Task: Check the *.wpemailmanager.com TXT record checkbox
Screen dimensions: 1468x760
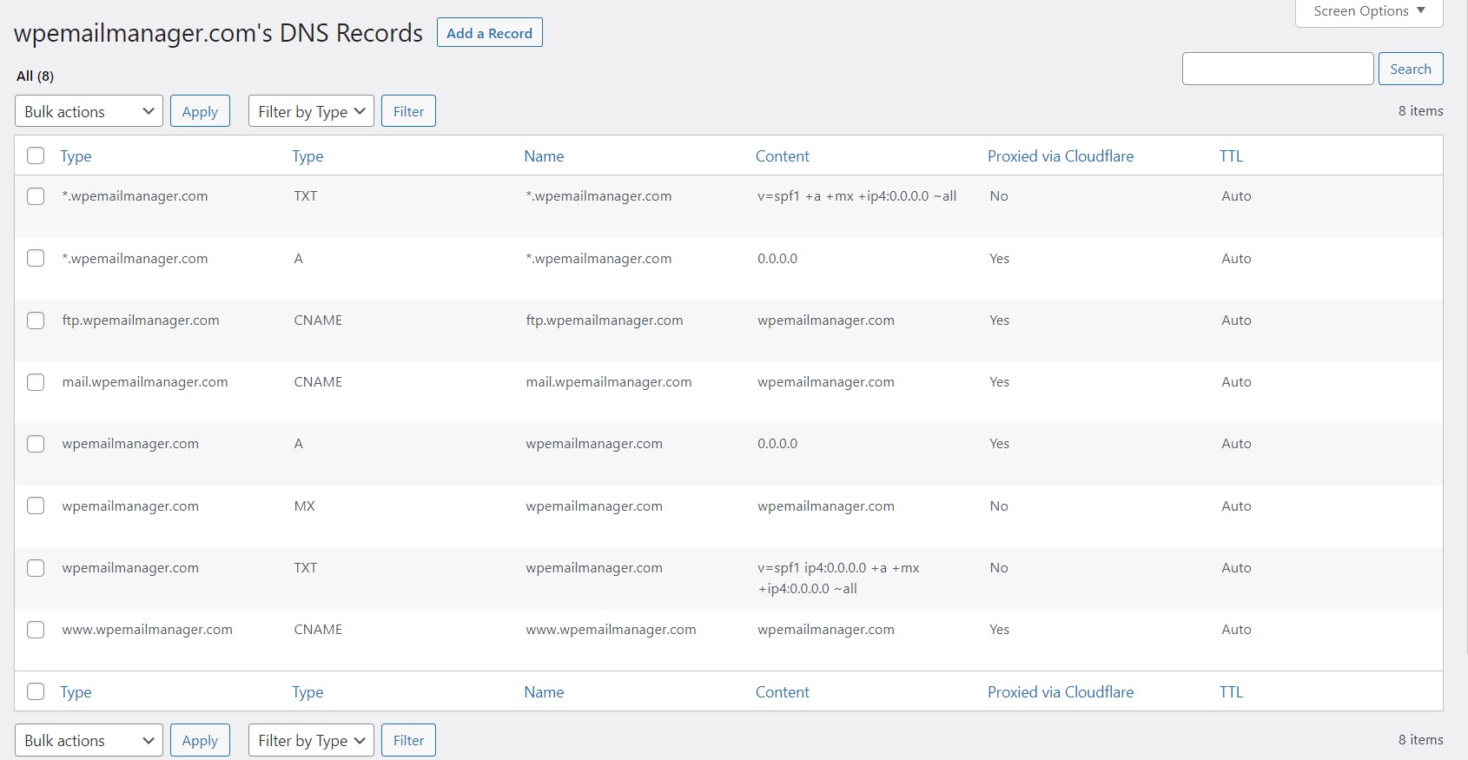Action: tap(36, 196)
